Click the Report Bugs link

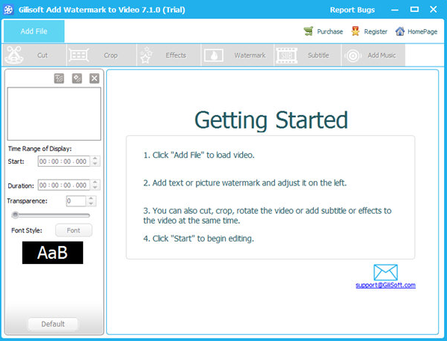(x=352, y=10)
